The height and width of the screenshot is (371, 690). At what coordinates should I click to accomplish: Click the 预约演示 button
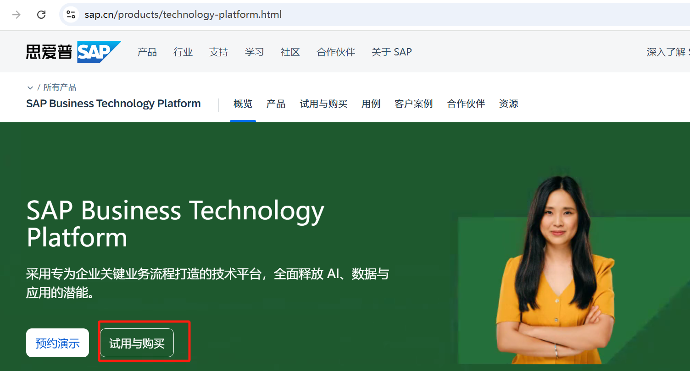tap(57, 343)
